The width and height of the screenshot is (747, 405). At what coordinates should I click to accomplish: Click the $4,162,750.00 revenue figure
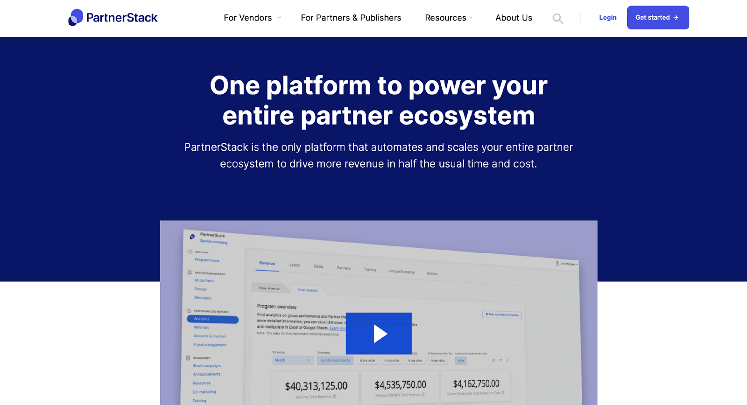tap(476, 384)
